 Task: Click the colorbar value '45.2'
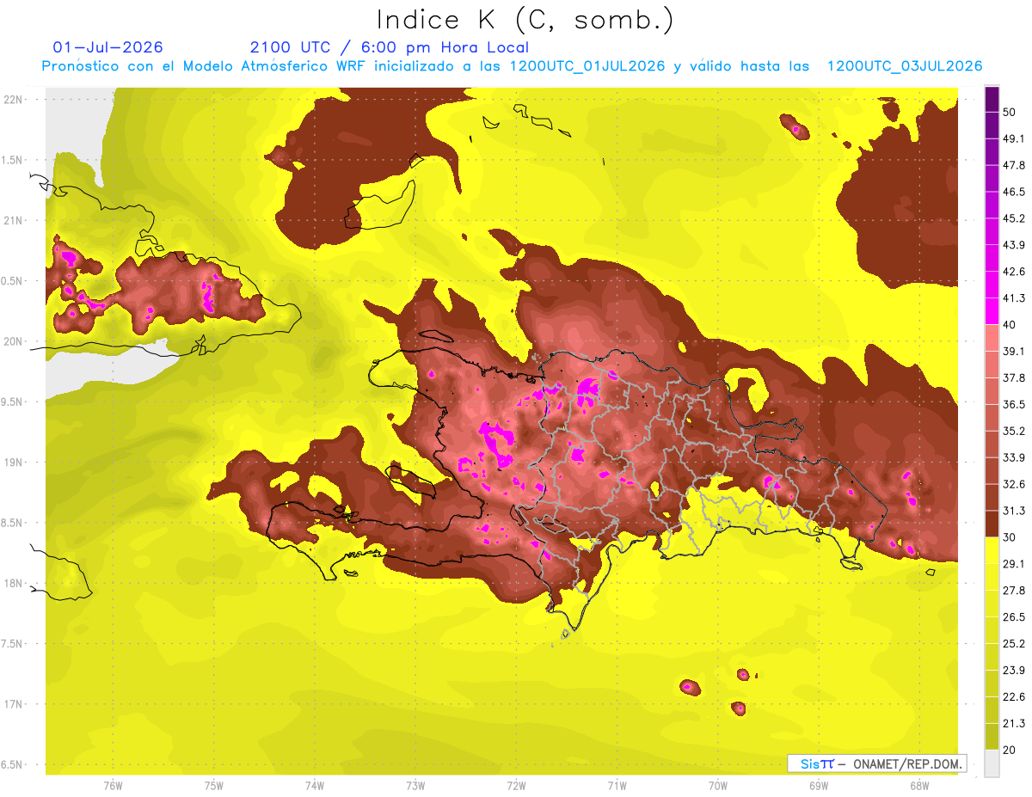coord(1014,218)
